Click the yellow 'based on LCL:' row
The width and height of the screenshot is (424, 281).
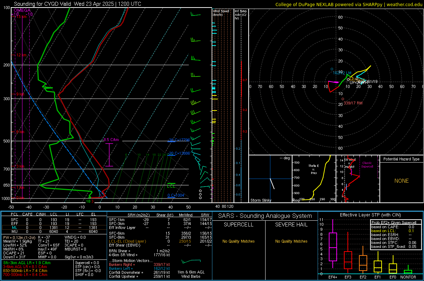(393, 231)
